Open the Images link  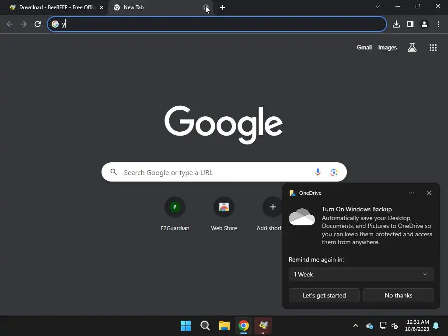point(388,47)
